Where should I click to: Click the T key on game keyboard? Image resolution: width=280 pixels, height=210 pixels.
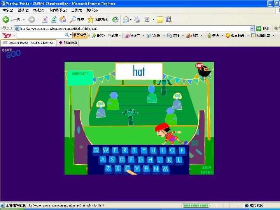pyautogui.click(x=134, y=150)
